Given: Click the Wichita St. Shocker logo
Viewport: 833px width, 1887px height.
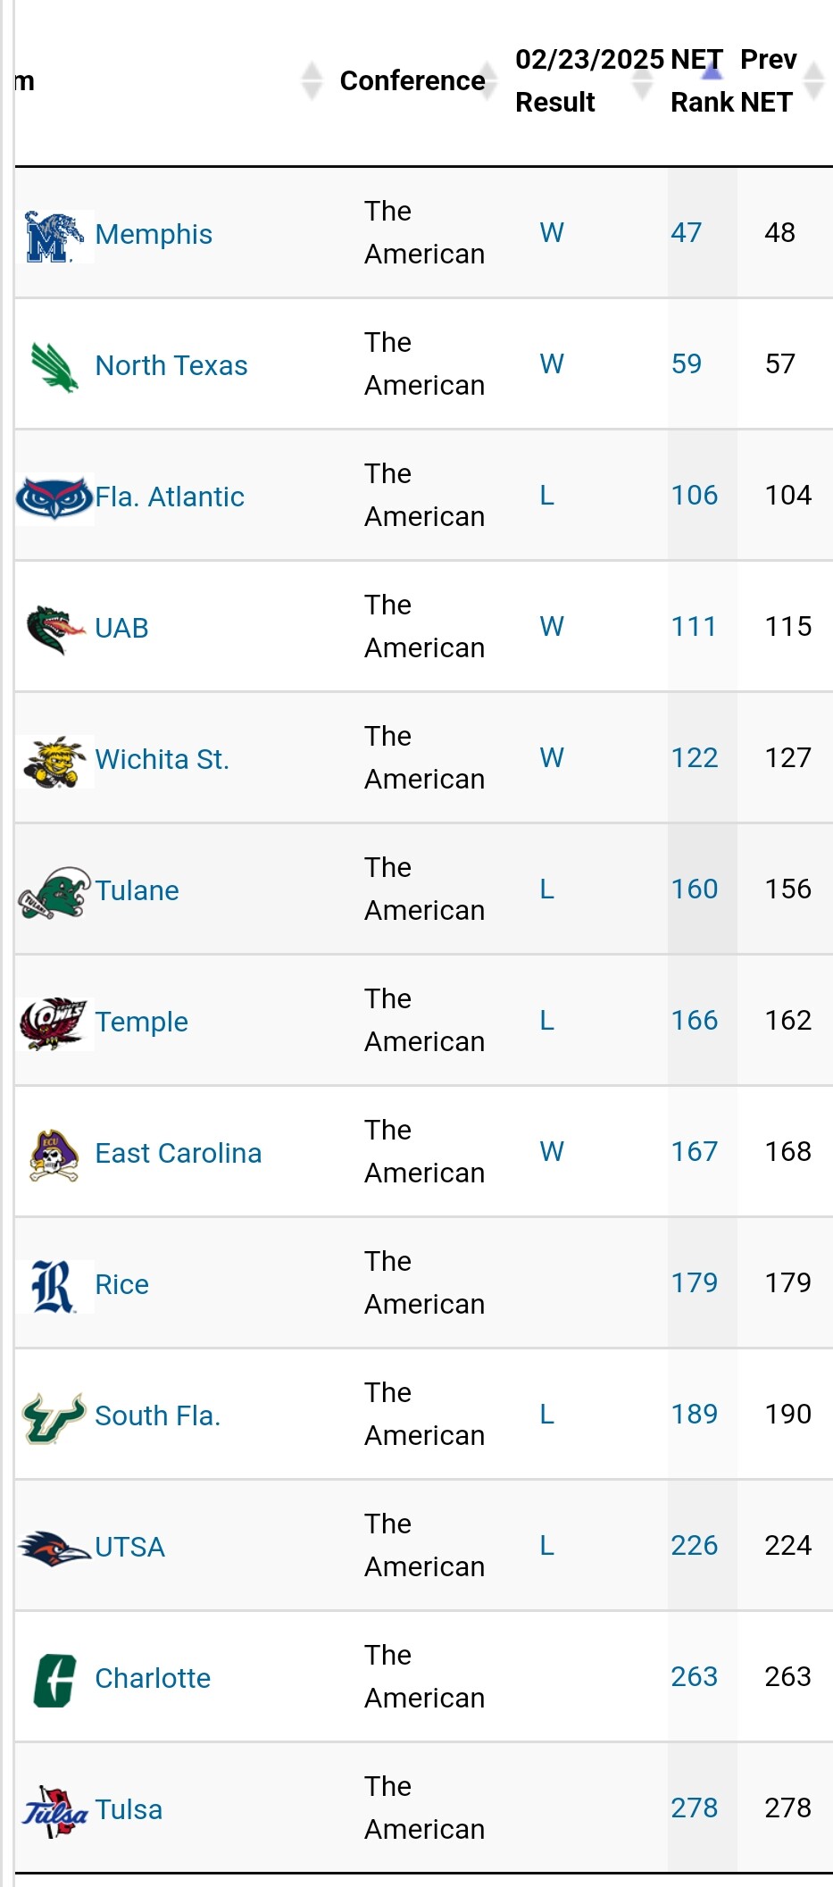Looking at the screenshot, I should 54,761.
